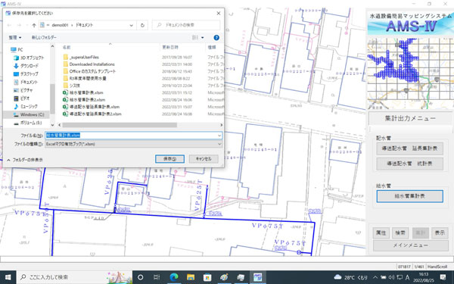Collapse folders with フォルダーの非表示
The width and height of the screenshot is (454, 284).
click(x=25, y=160)
